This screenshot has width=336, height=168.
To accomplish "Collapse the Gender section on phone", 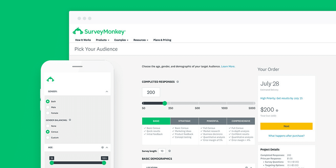I will tap(107, 92).
